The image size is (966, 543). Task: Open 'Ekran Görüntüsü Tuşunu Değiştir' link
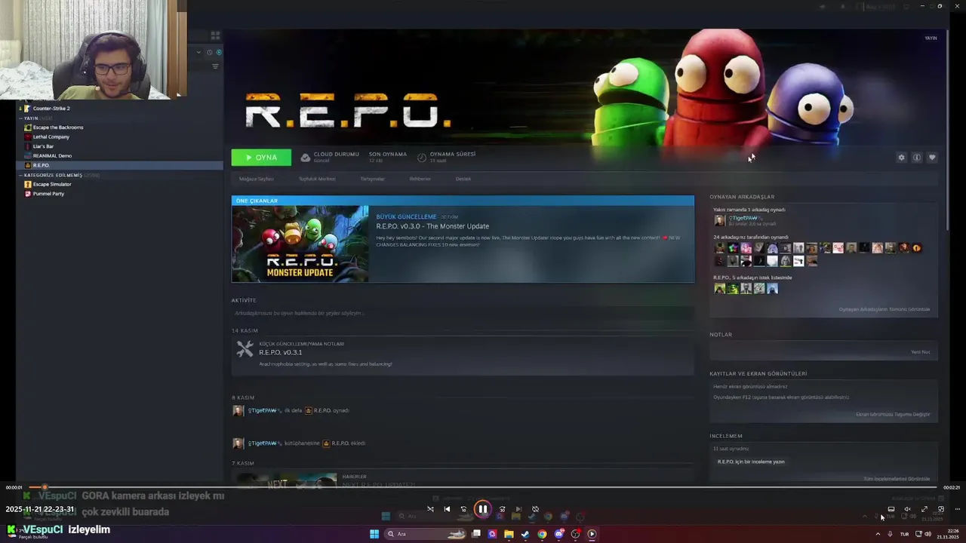point(892,414)
